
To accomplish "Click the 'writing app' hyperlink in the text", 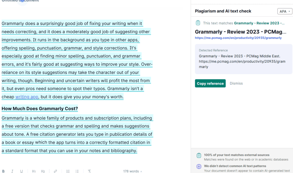I will click(27, 97).
